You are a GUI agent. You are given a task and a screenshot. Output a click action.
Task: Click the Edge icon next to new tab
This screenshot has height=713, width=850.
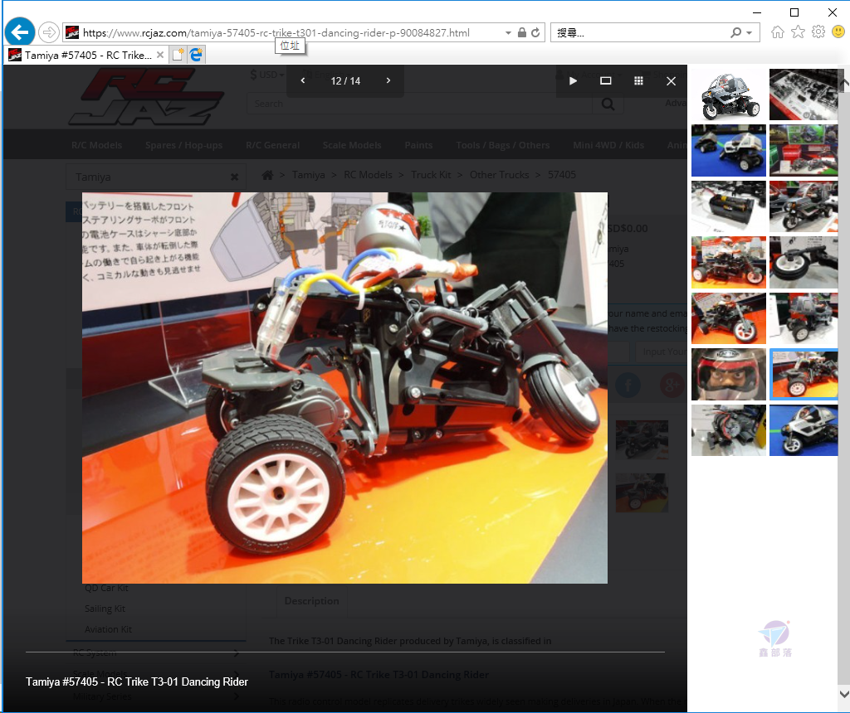196,55
